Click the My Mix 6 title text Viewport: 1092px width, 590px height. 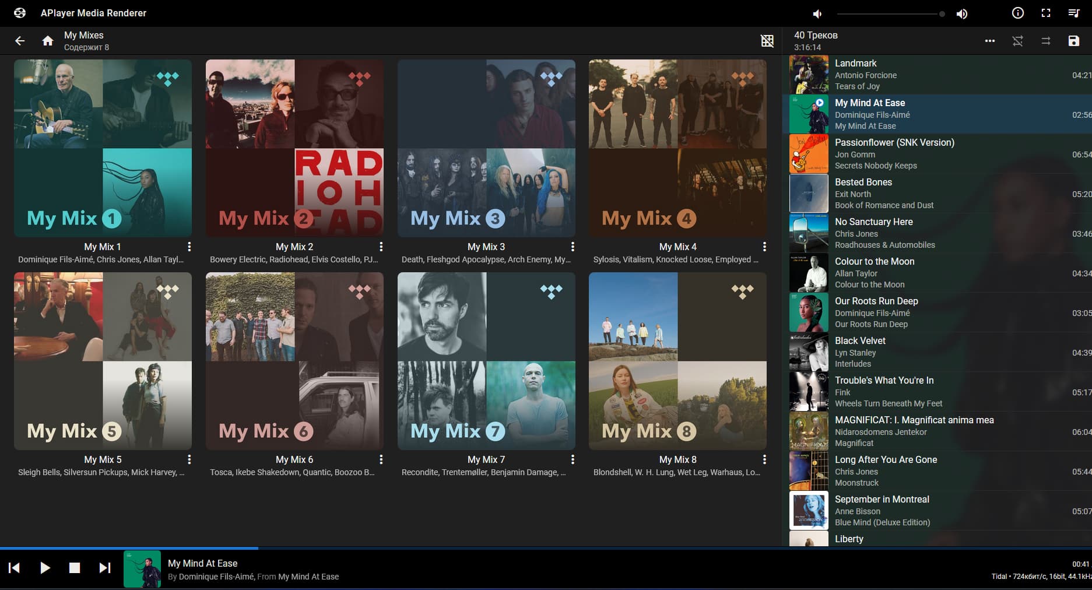point(294,459)
